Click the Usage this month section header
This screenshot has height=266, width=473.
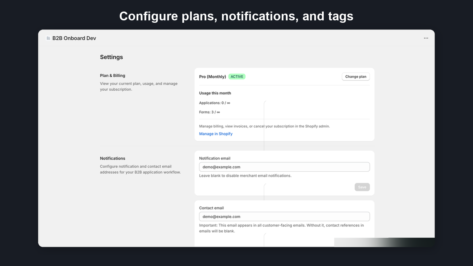(x=215, y=93)
